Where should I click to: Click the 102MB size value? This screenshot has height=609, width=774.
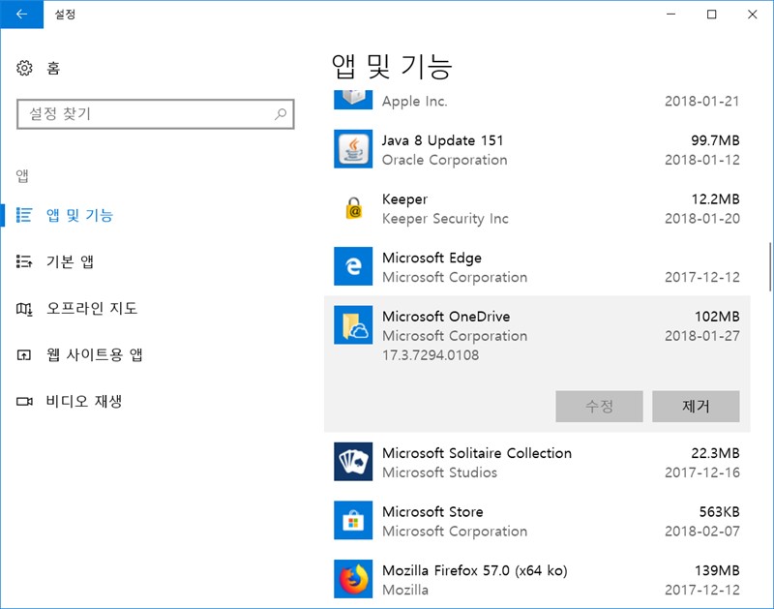coord(717,316)
